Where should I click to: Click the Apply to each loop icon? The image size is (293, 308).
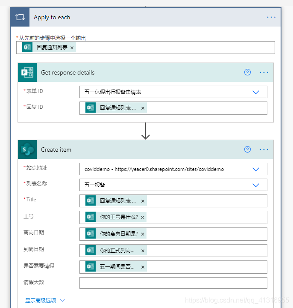pos(20,17)
